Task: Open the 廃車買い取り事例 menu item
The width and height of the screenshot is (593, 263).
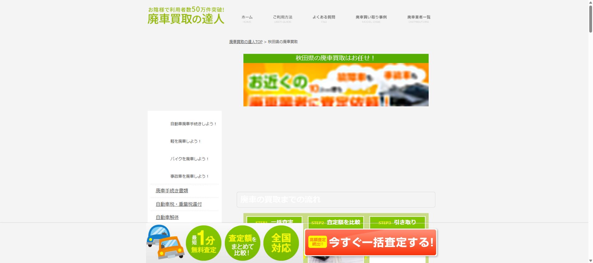Action: (x=371, y=19)
